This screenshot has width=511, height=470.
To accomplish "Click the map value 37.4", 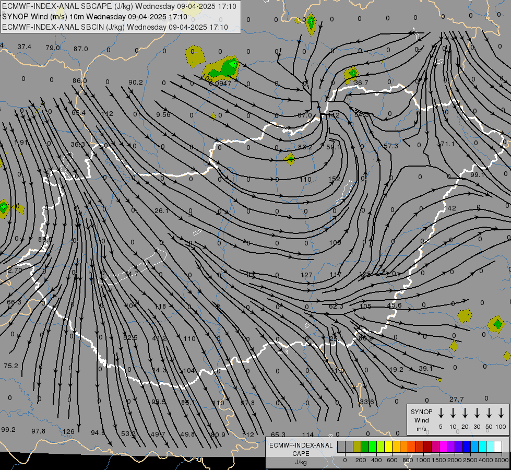I will tap(25, 47).
